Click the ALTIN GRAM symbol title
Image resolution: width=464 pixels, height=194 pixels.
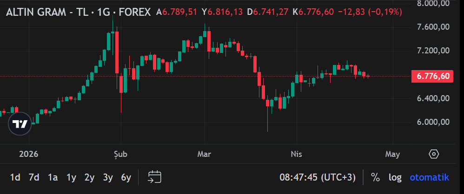pos(78,12)
